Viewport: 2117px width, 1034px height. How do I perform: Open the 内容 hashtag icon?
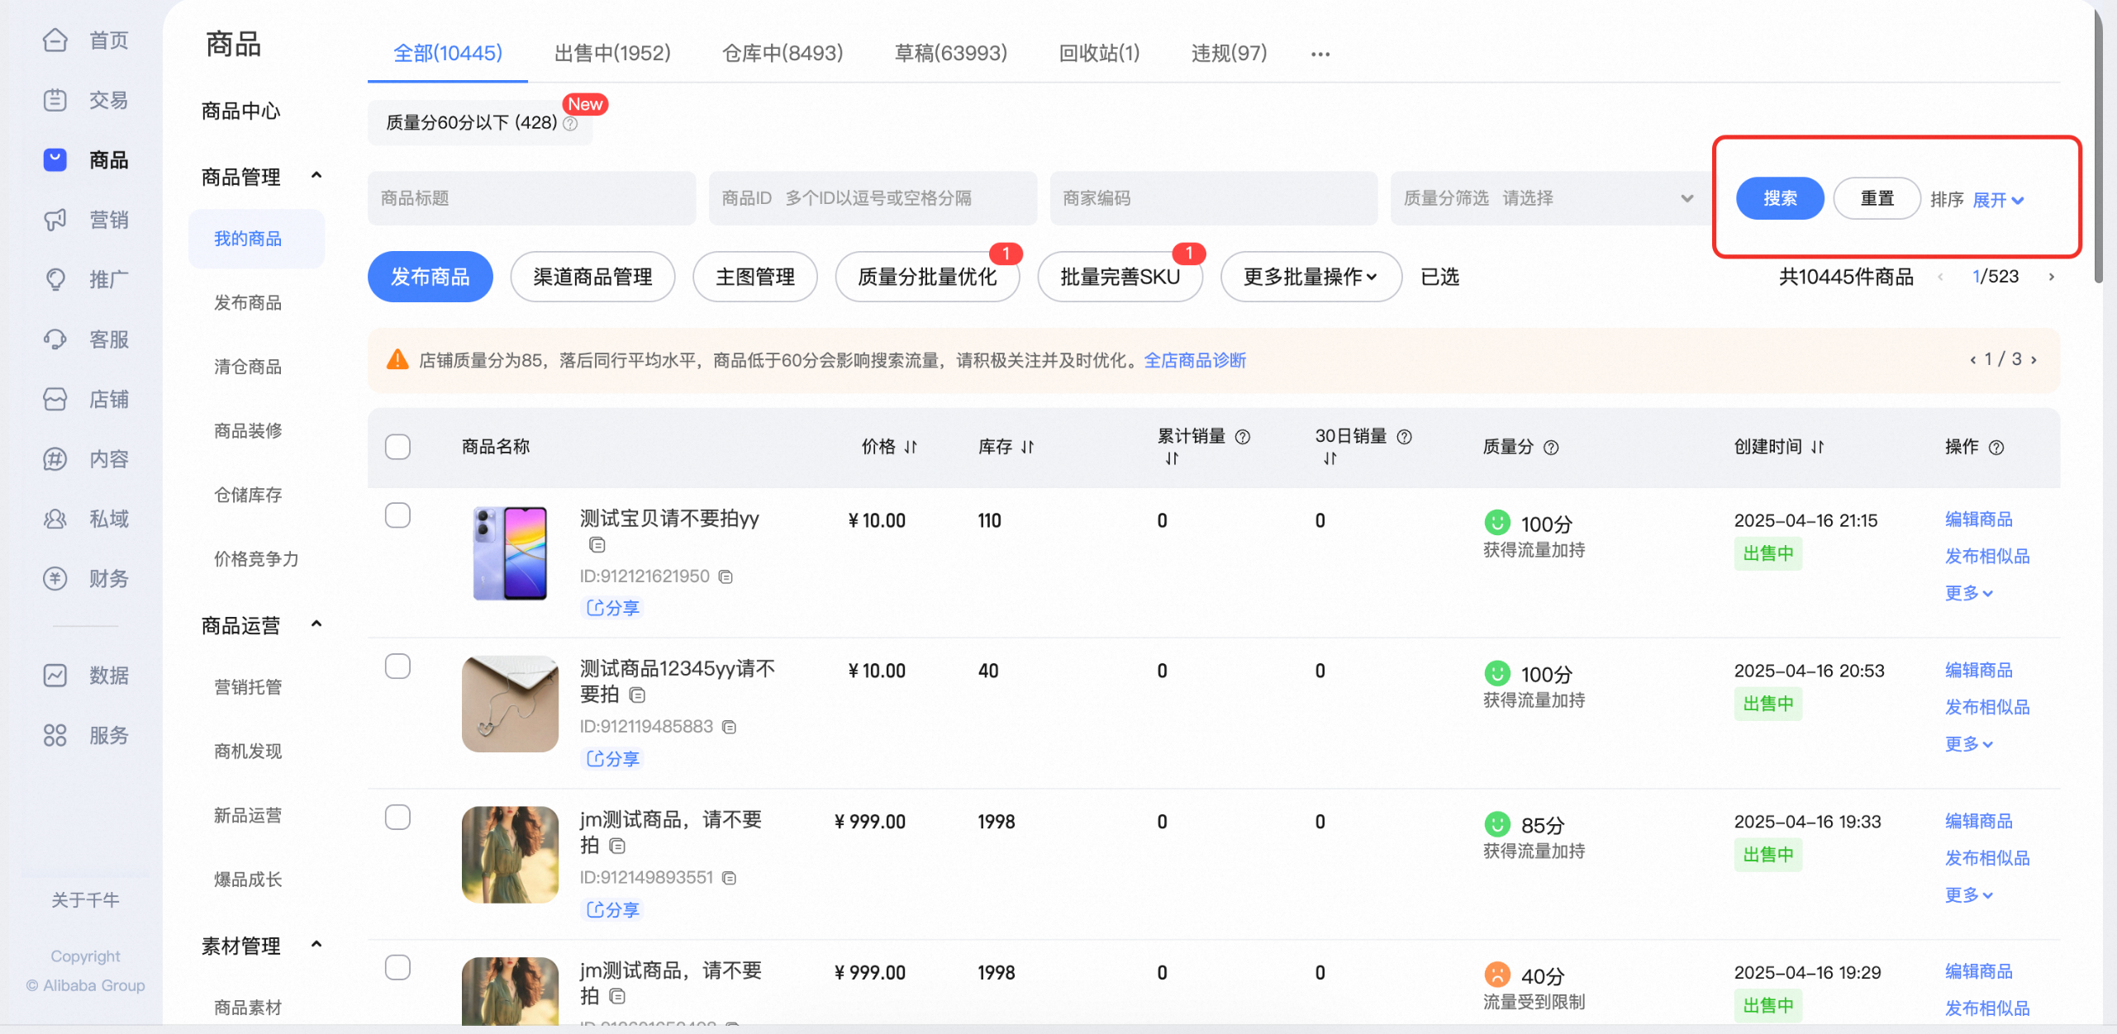[x=55, y=459]
